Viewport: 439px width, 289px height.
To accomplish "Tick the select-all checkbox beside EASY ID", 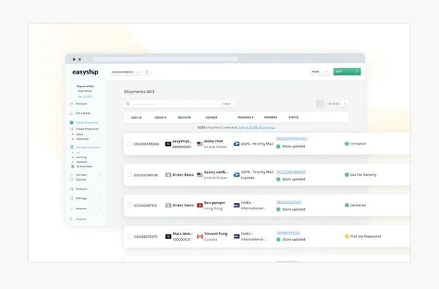I will 128,117.
